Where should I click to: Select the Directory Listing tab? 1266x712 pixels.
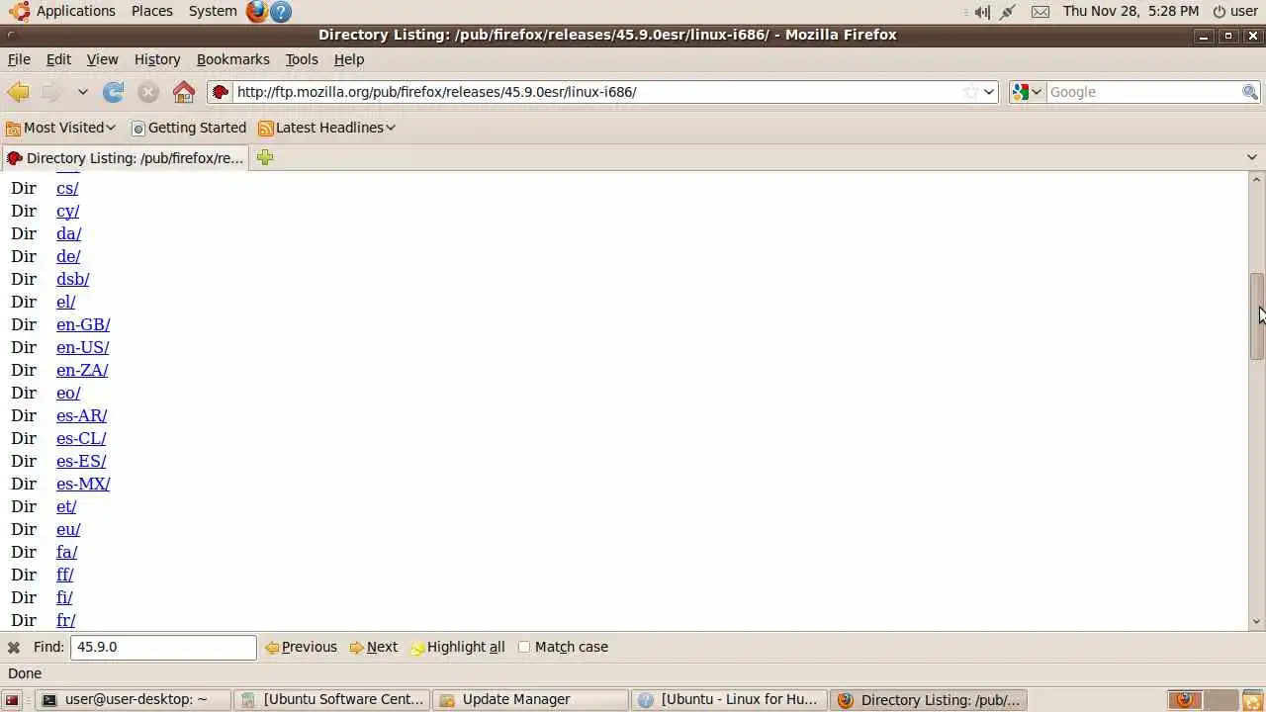[125, 158]
